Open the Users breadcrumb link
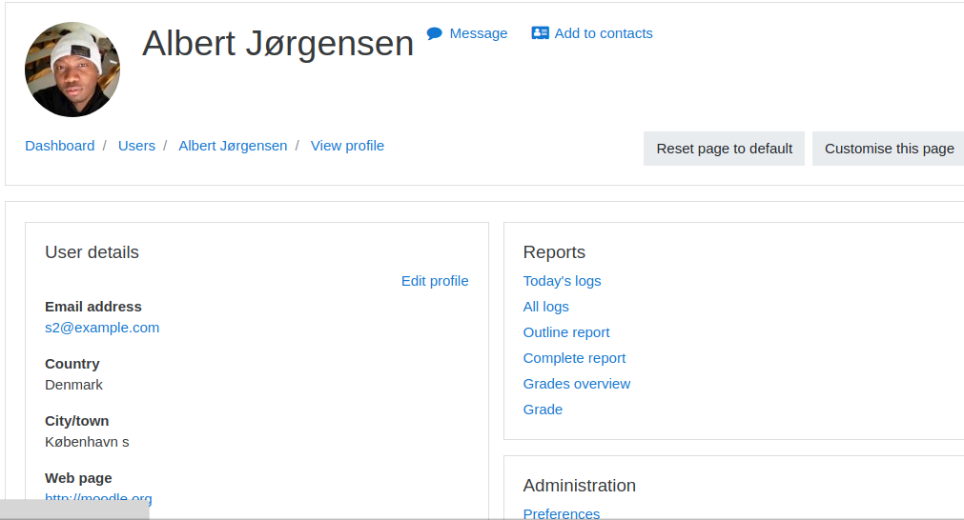Image resolution: width=964 pixels, height=520 pixels. coord(136,146)
